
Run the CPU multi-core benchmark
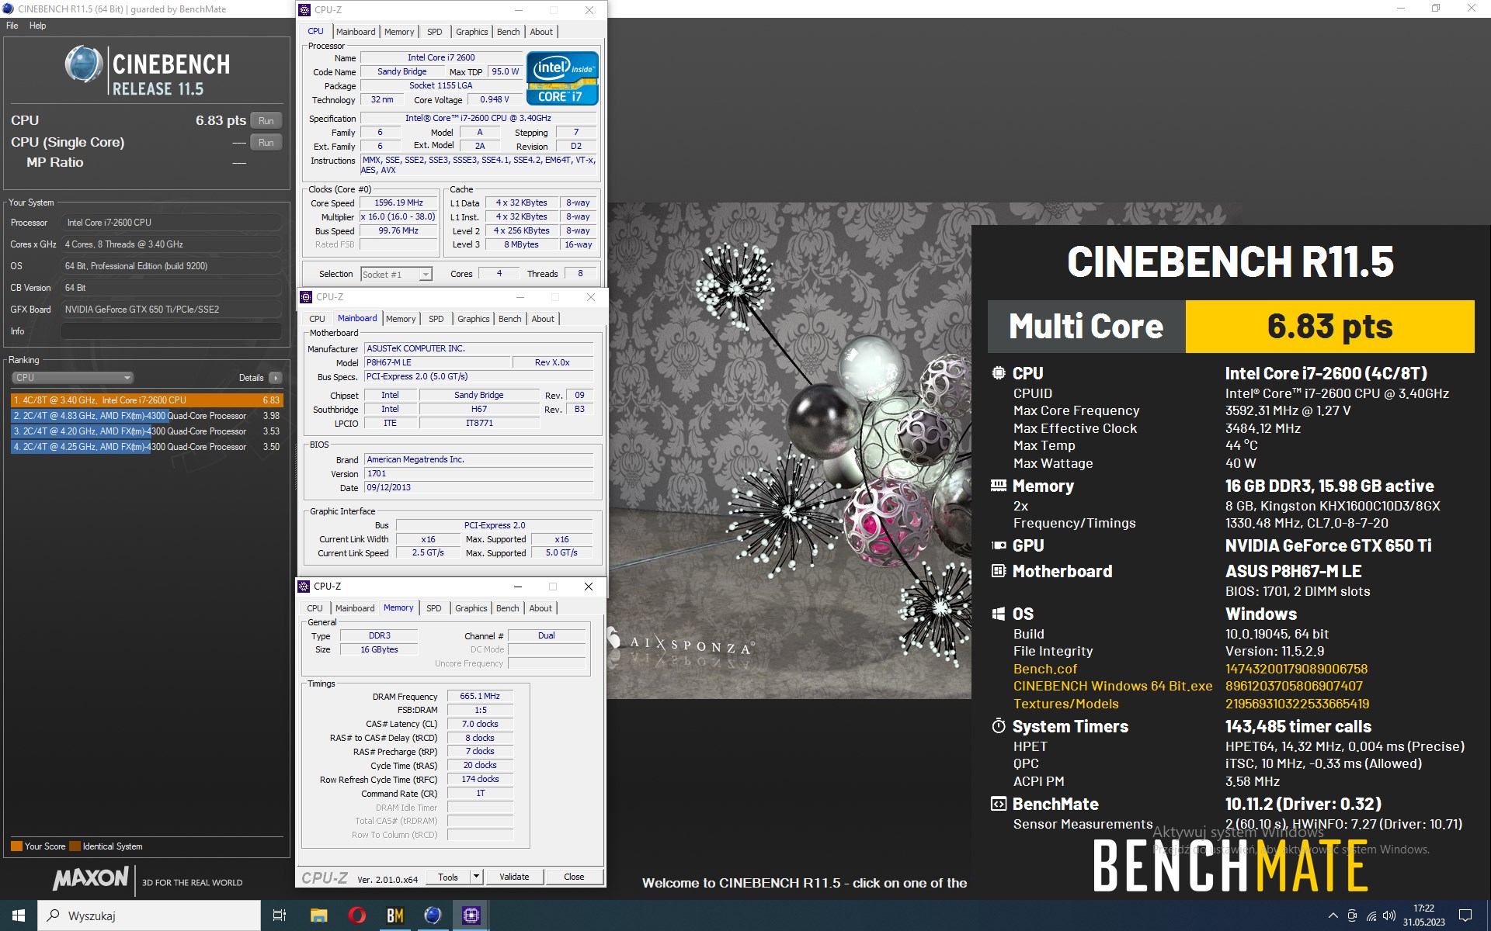[x=266, y=121]
